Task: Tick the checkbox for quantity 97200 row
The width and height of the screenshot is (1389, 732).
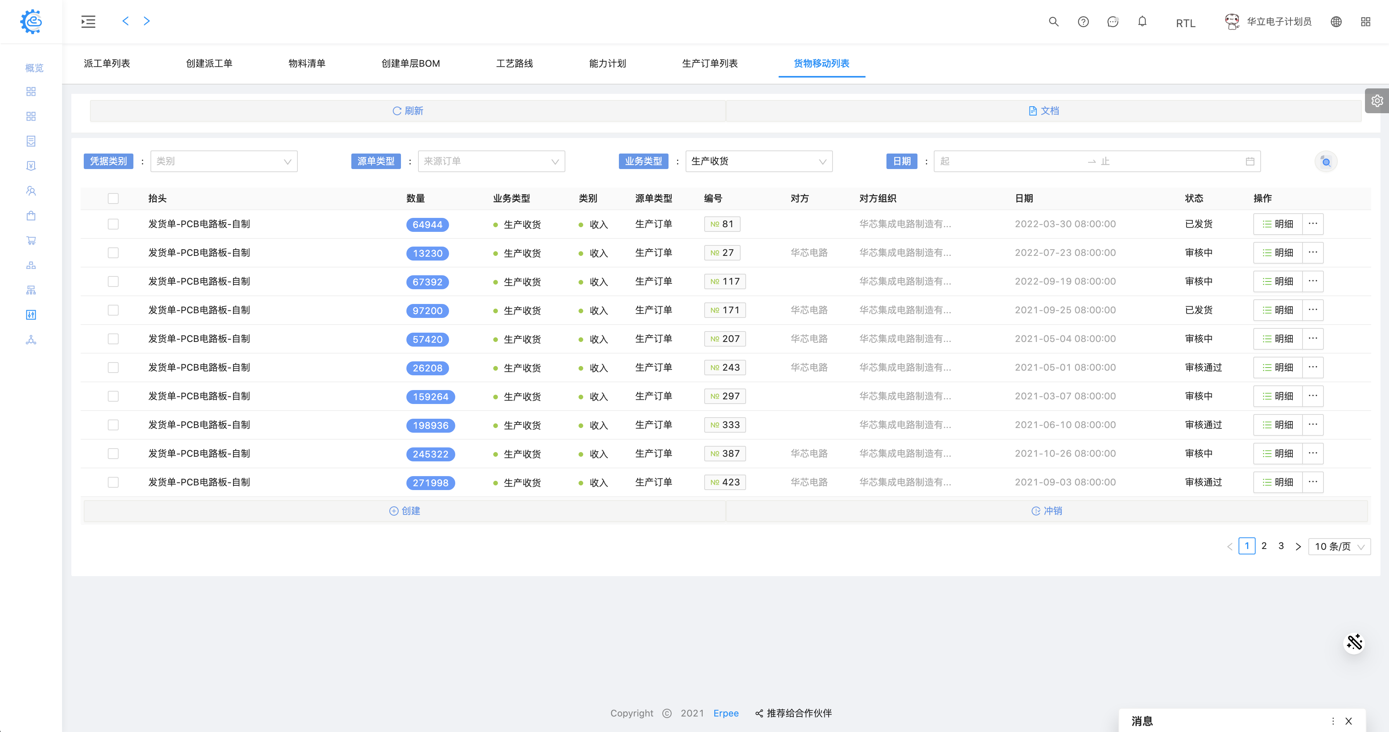Action: [x=113, y=310]
